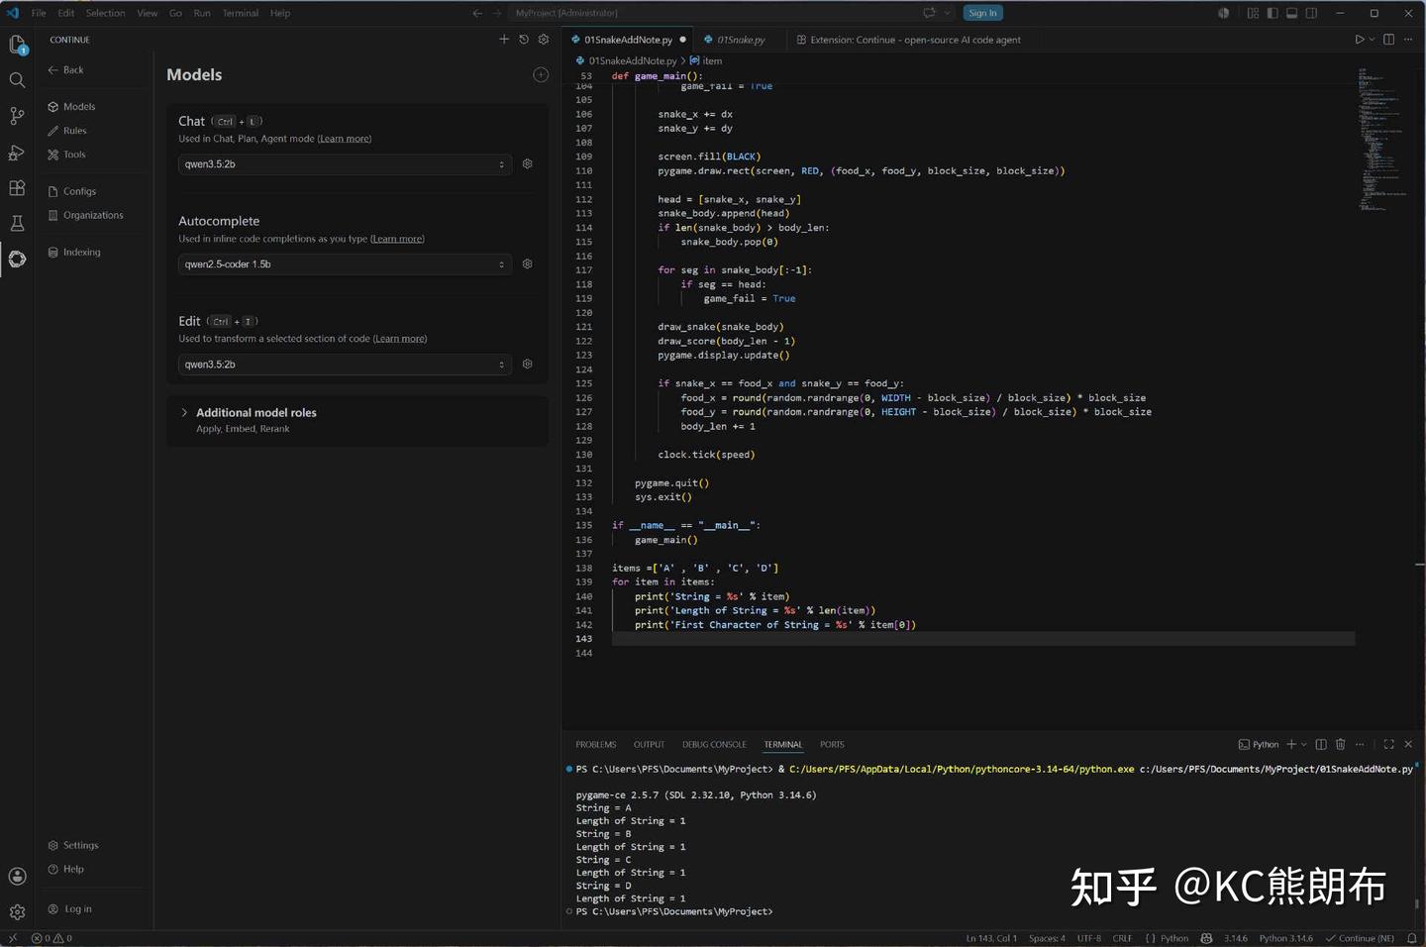Open the Manage gear in activity bar

point(17,911)
